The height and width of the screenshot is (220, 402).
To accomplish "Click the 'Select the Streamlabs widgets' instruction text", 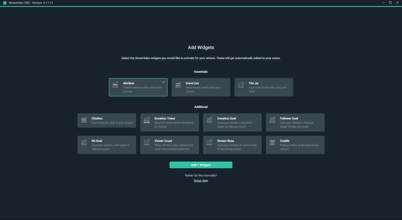I will [x=201, y=58].
